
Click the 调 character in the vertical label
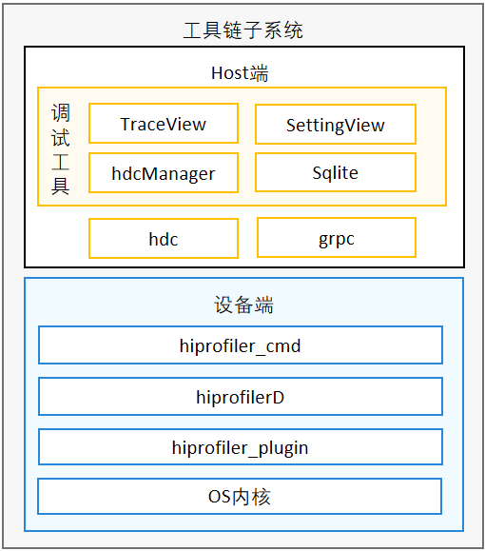click(61, 113)
